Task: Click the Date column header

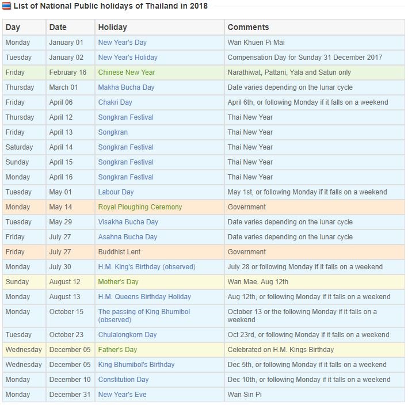Action: tap(58, 27)
